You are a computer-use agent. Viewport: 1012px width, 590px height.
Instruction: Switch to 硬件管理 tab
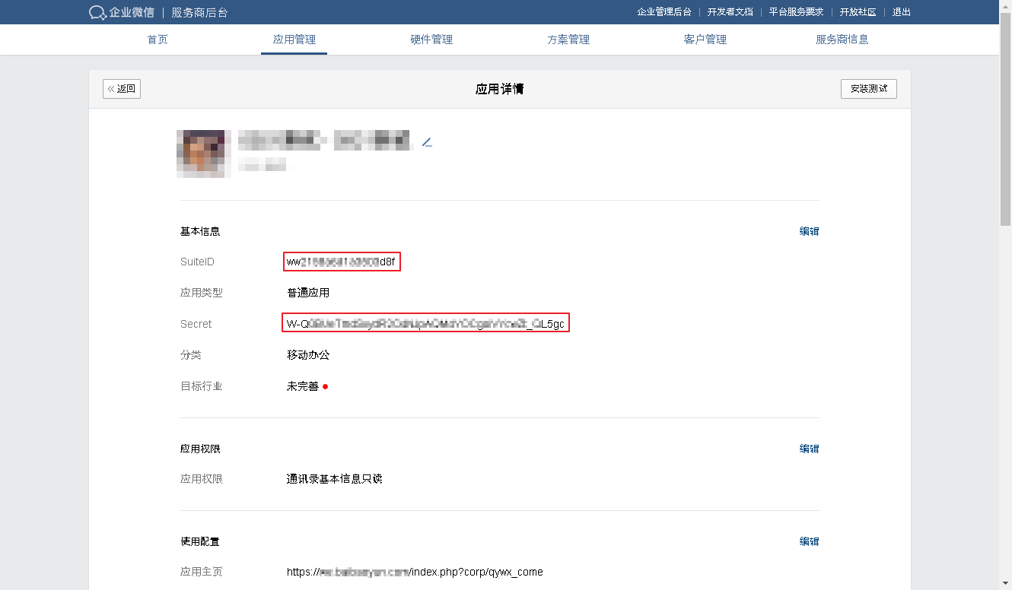coord(431,40)
